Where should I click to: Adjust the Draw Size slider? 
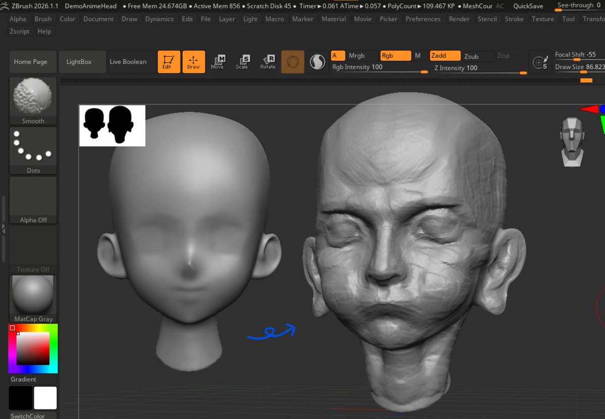579,68
